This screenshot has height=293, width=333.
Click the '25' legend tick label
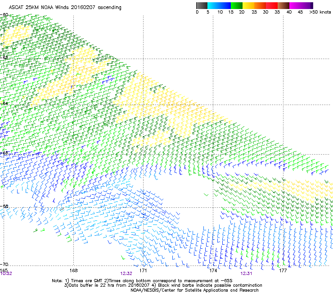click(254, 12)
